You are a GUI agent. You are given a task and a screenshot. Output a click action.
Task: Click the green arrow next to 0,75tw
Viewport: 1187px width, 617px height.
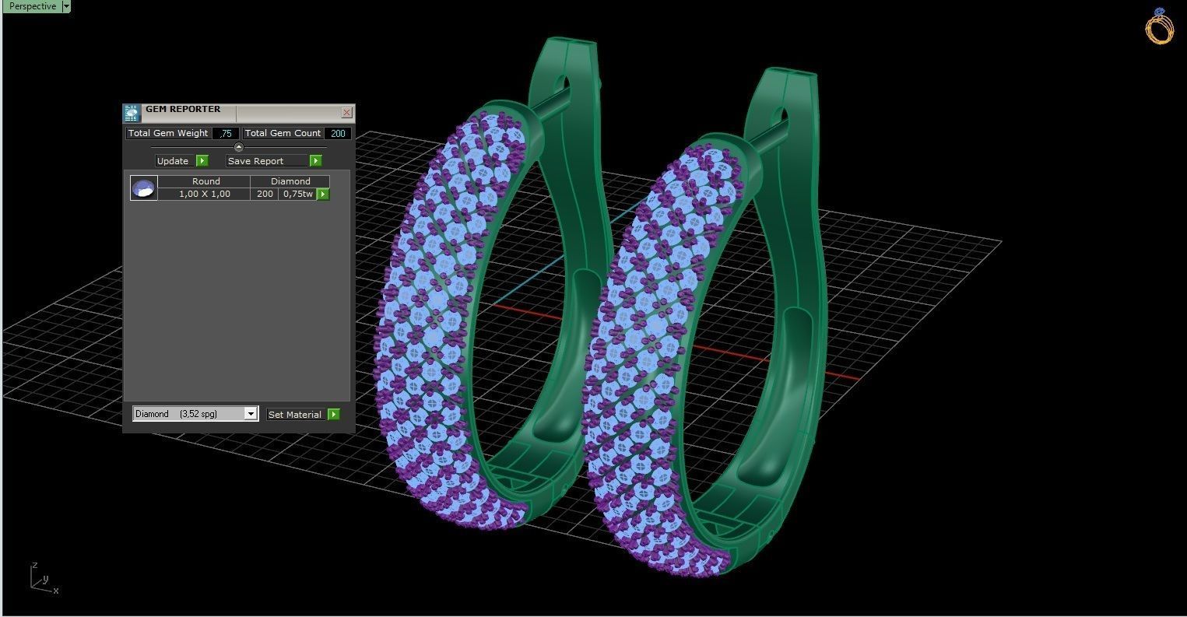323,194
